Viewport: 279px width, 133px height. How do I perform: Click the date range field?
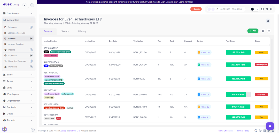point(230,9)
